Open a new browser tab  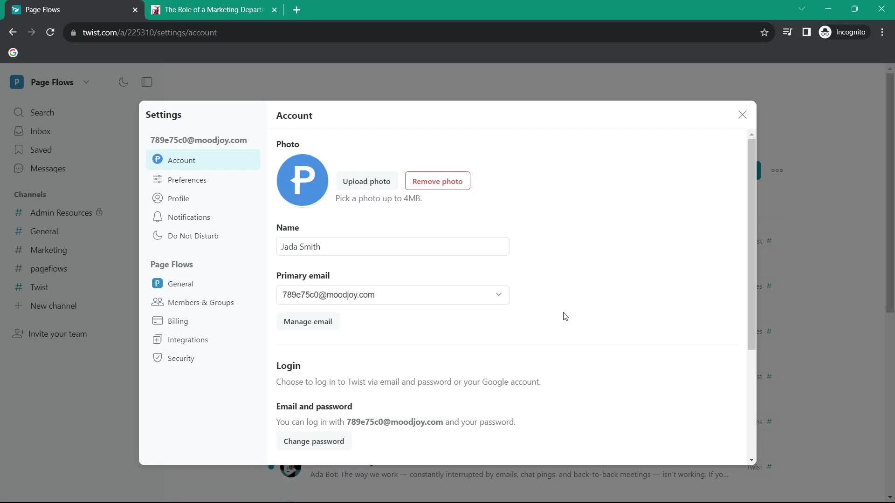[x=296, y=10]
